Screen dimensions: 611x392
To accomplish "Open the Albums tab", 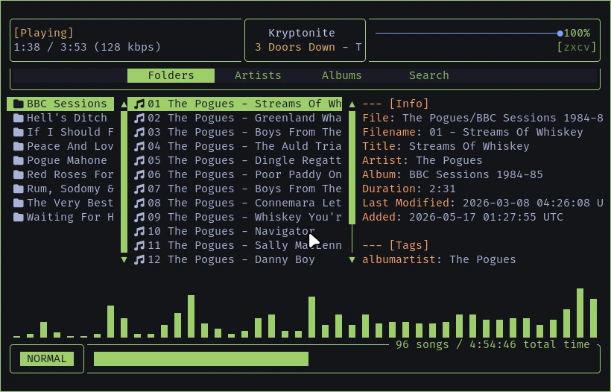I will pos(342,75).
